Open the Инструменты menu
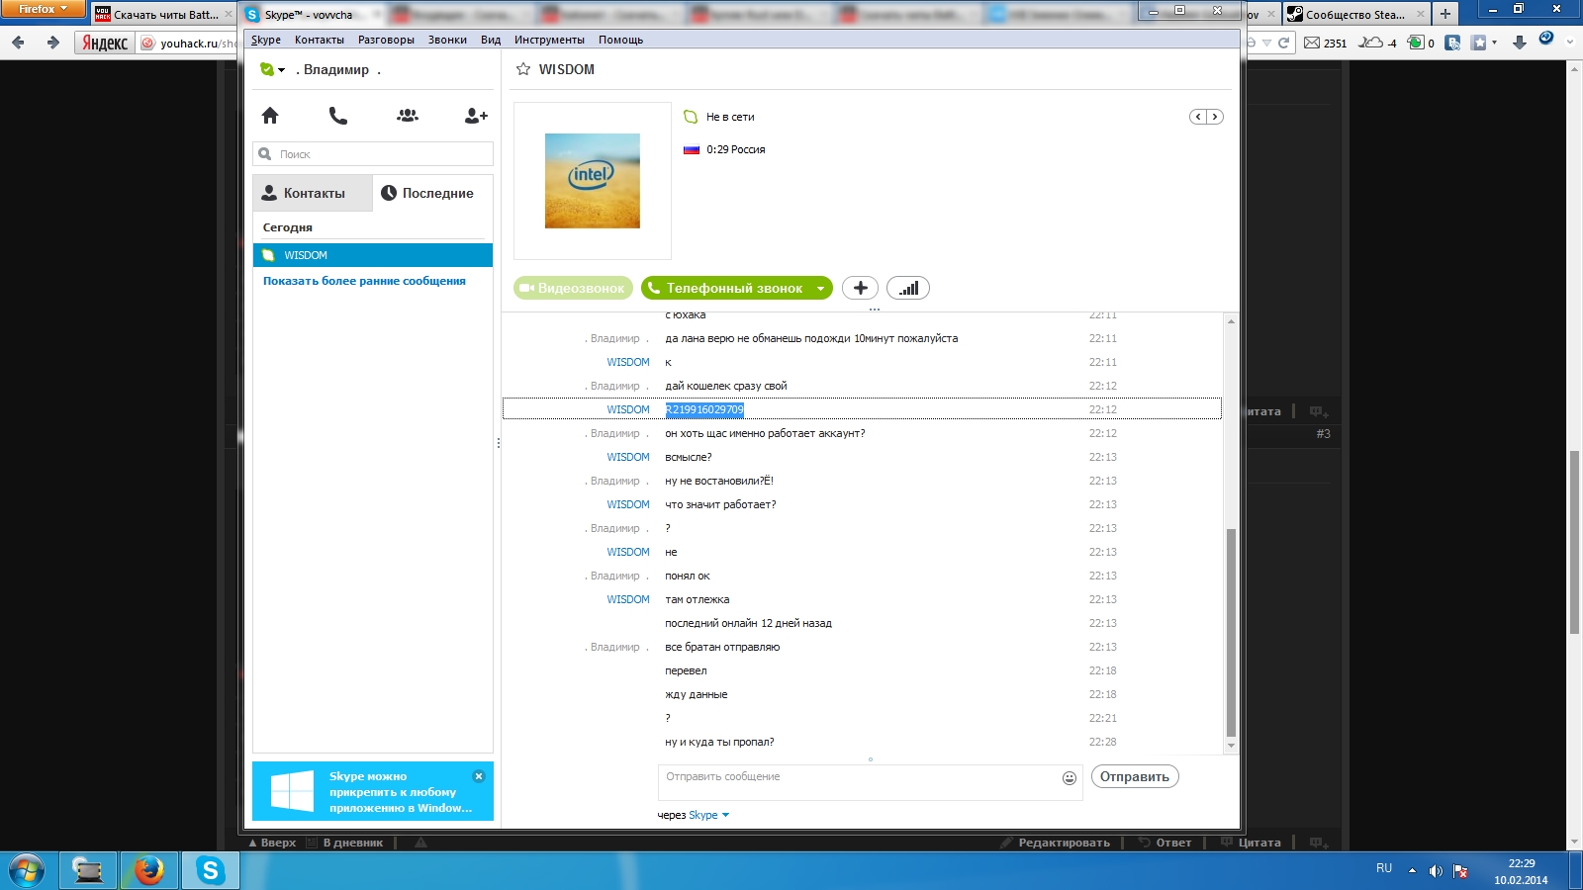This screenshot has width=1583, height=890. (x=549, y=40)
